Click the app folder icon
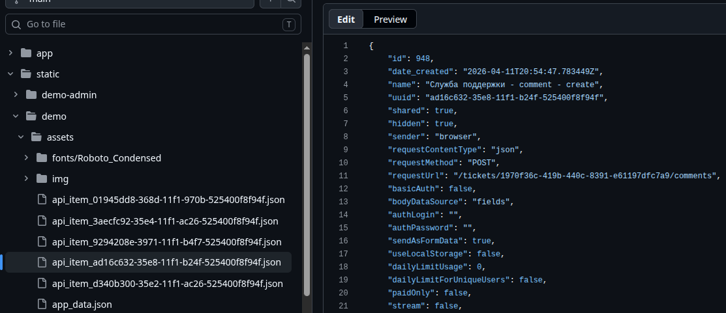Screen dimensions: 726x313 pyautogui.click(x=26, y=53)
